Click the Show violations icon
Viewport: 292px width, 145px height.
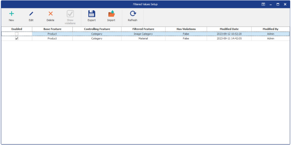point(70,14)
